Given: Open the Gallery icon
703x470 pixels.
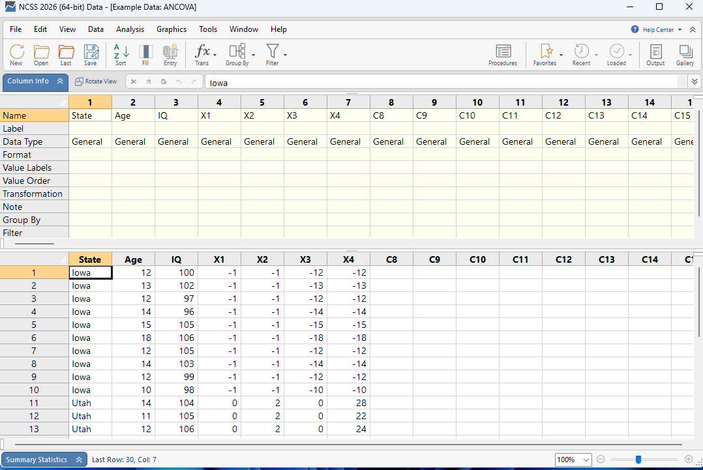Looking at the screenshot, I should (x=685, y=55).
